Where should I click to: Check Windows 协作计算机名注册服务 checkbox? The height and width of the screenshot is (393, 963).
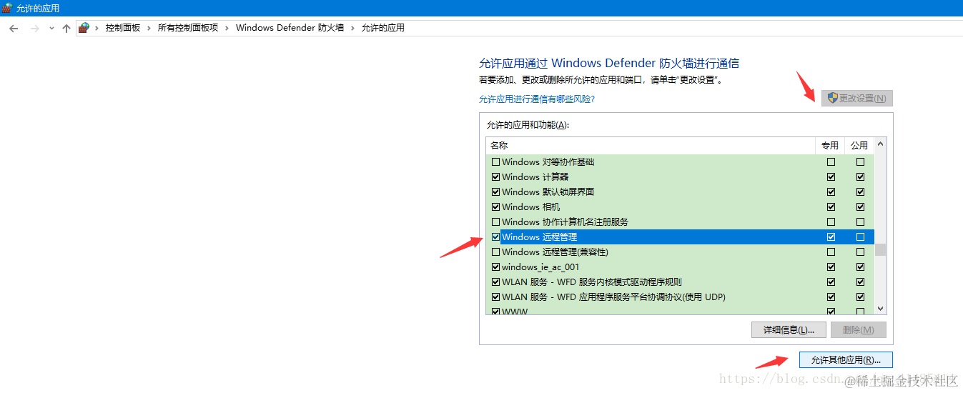click(x=495, y=222)
